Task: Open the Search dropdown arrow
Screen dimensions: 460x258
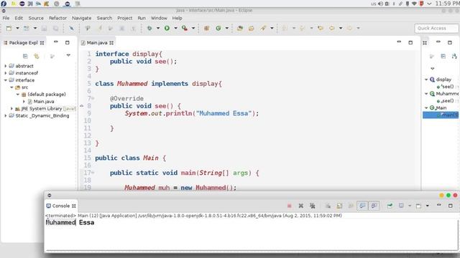Action: click(x=272, y=28)
